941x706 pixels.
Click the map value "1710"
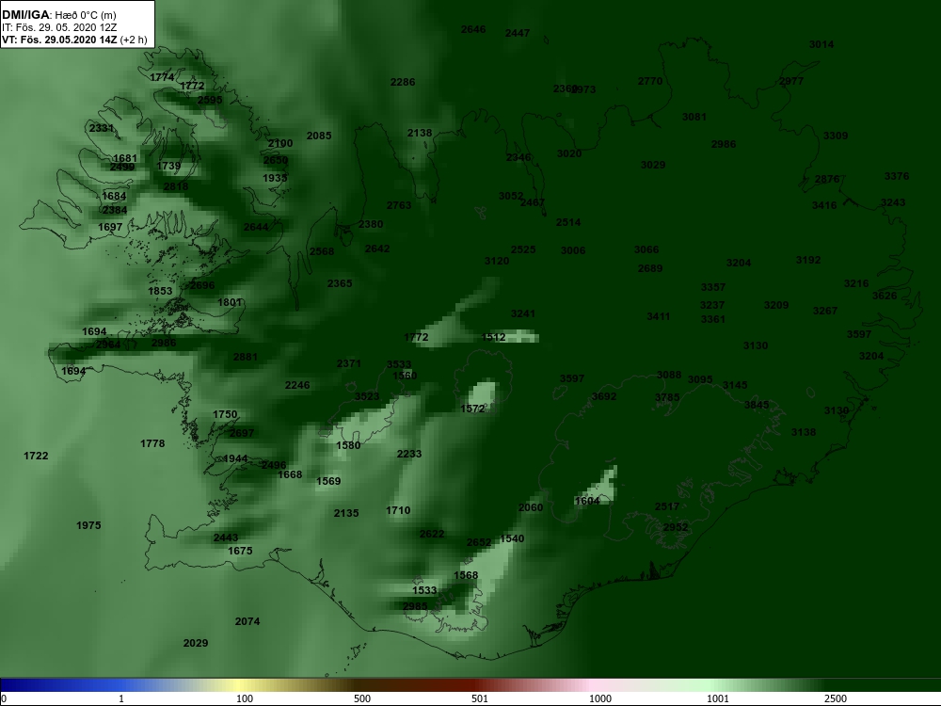point(398,511)
